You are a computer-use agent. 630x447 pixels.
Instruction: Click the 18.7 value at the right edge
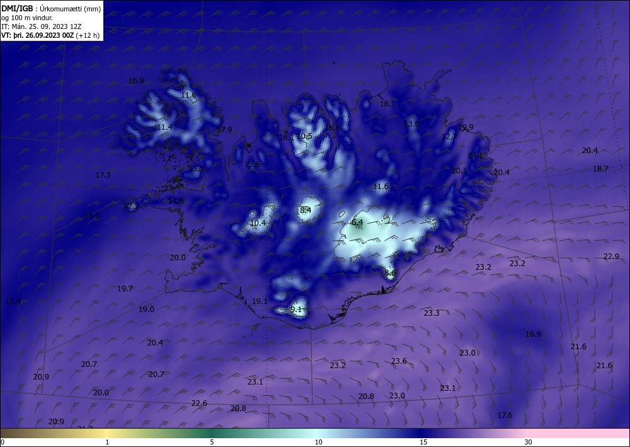click(x=600, y=169)
